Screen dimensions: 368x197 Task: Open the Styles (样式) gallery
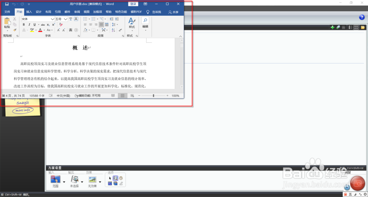pyautogui.click(x=132, y=25)
